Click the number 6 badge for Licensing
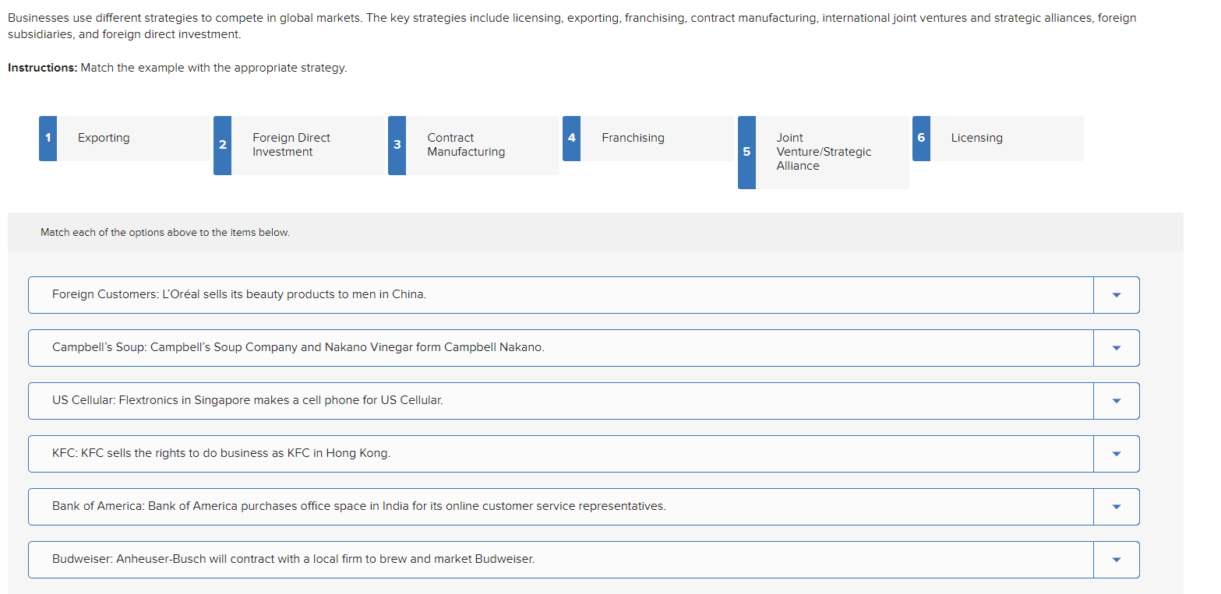This screenshot has height=594, width=1221. [921, 138]
